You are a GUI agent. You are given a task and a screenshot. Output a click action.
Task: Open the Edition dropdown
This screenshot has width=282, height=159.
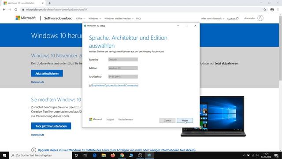(123, 68)
